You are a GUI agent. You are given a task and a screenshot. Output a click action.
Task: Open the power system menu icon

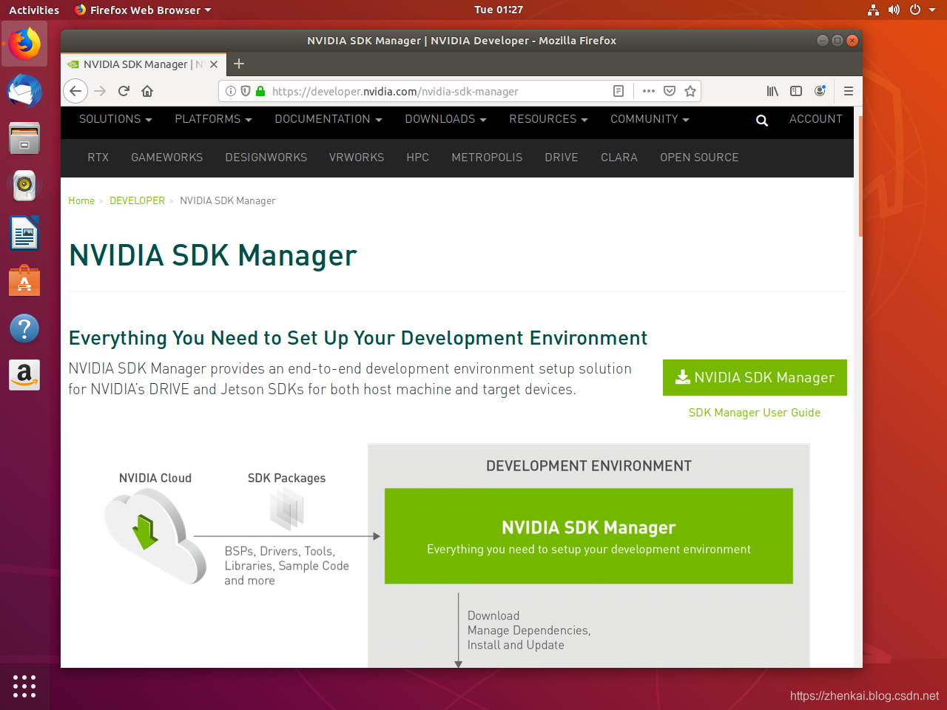[915, 10]
